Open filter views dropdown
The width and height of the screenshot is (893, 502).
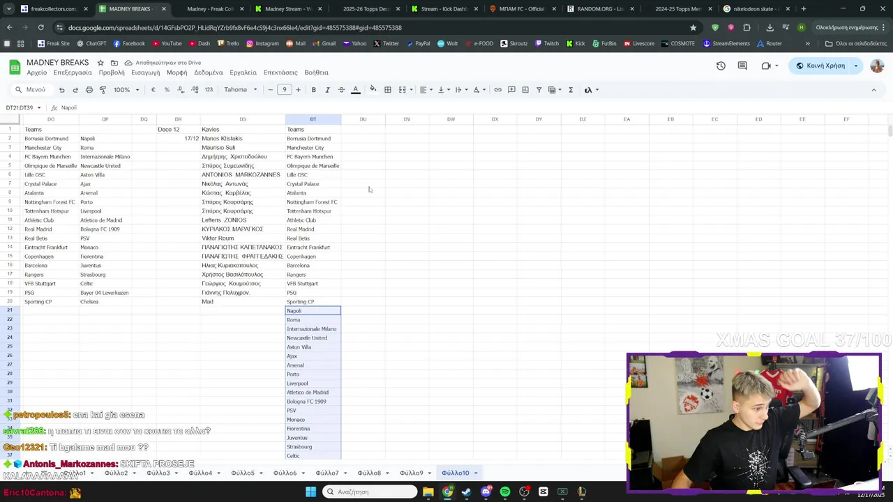(x=555, y=90)
